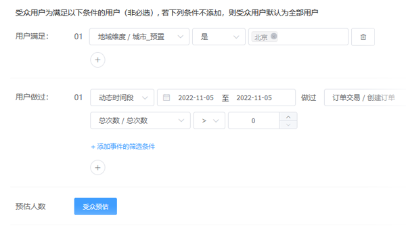
Task: Click the 用户满足 label
Action: tap(32, 37)
